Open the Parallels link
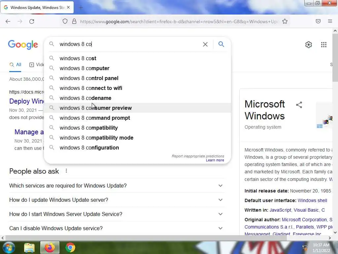The image size is (338, 254). [305, 227]
